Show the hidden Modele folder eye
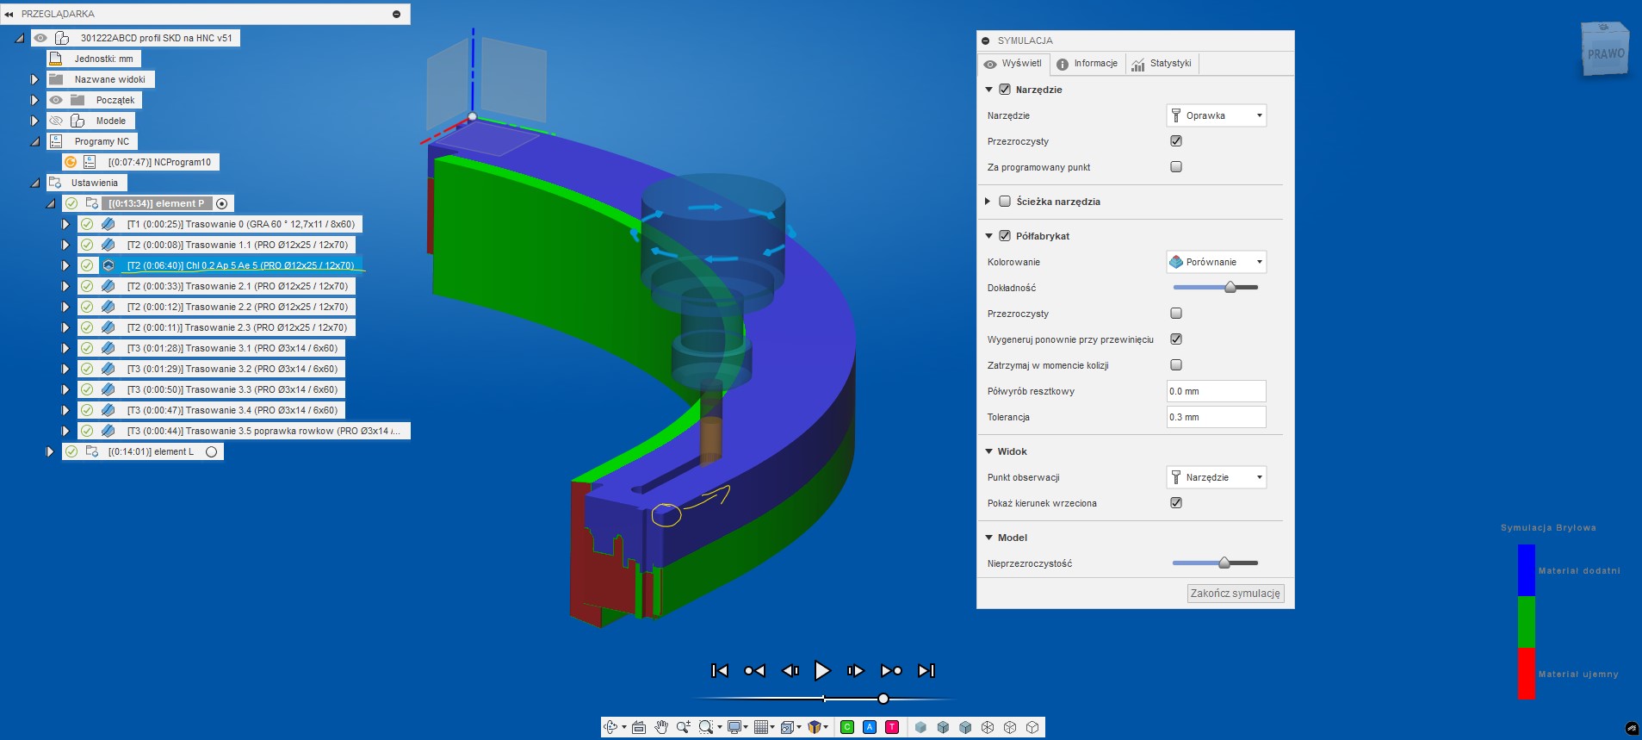This screenshot has height=740, width=1642. tap(56, 121)
